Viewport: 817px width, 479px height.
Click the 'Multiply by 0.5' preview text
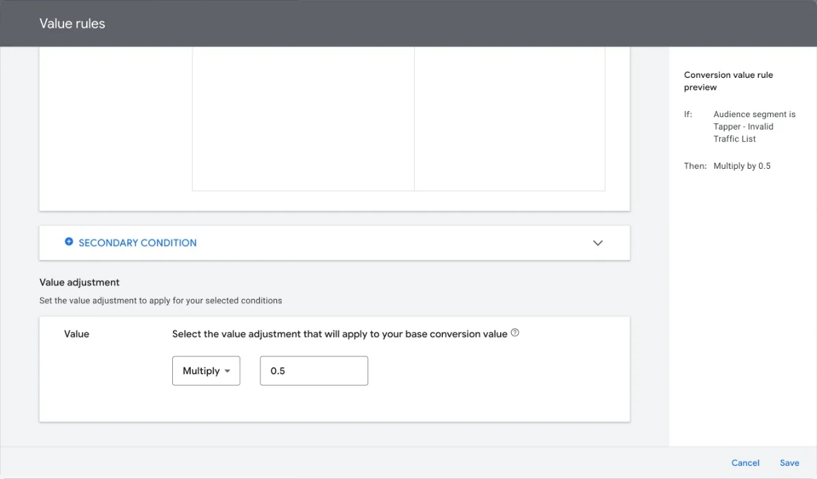pos(742,165)
